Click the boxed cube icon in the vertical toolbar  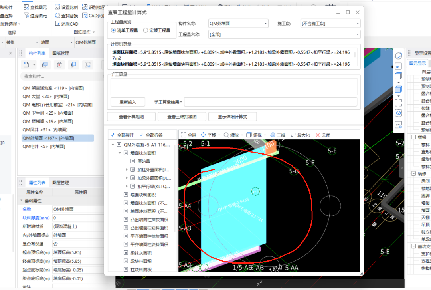[398, 113]
